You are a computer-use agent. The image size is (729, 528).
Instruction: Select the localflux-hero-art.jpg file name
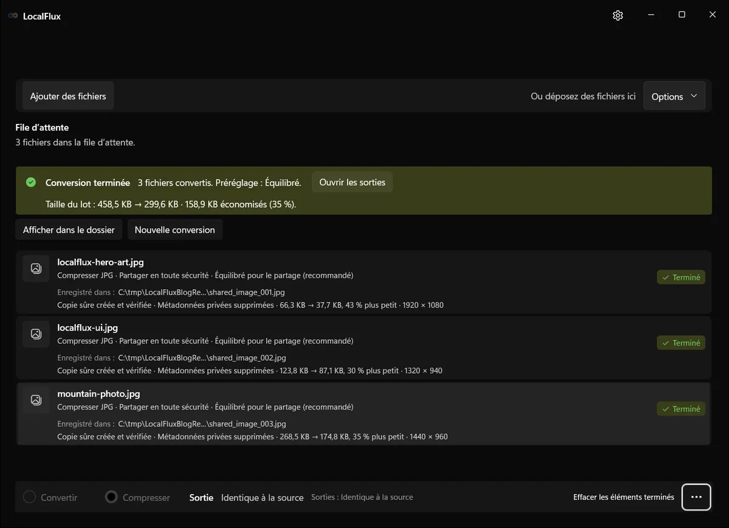coord(101,262)
